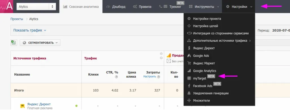Image resolution: width=290 pixels, height=110 pixels.
Task: Click the Google Ads logo icon
Action: click(189, 56)
